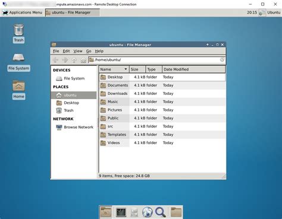Screen dimensions: 282x219
Task: Click status bar text 9 items, Free space
Action: click(124, 176)
